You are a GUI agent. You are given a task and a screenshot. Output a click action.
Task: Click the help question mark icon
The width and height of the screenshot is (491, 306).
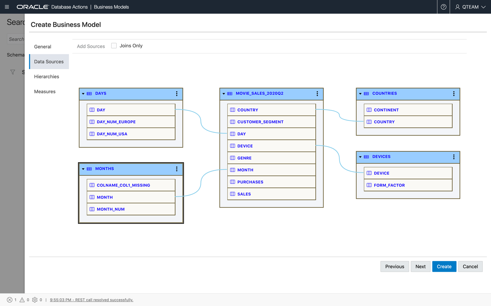(443, 7)
